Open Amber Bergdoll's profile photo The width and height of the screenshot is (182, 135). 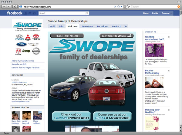pyautogui.click(x=27, y=115)
